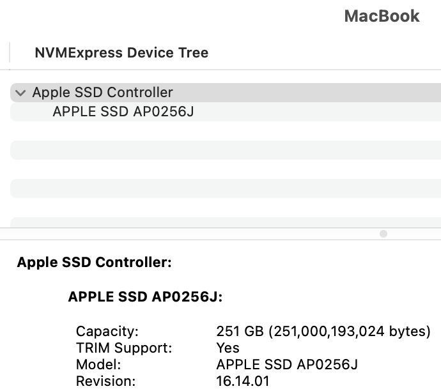
Task: Click the MacBook window title
Action: 382,16
